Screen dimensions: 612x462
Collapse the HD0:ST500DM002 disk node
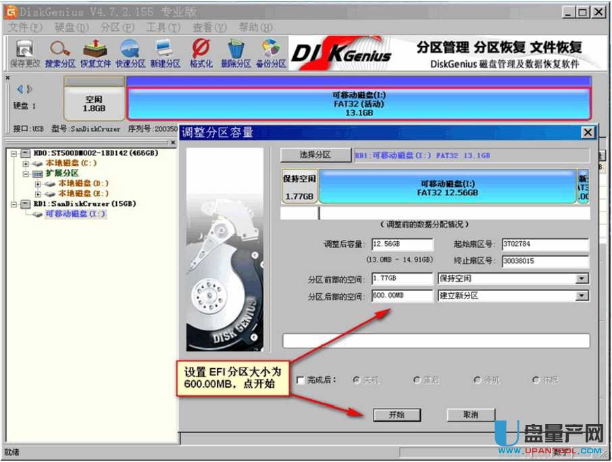point(14,154)
